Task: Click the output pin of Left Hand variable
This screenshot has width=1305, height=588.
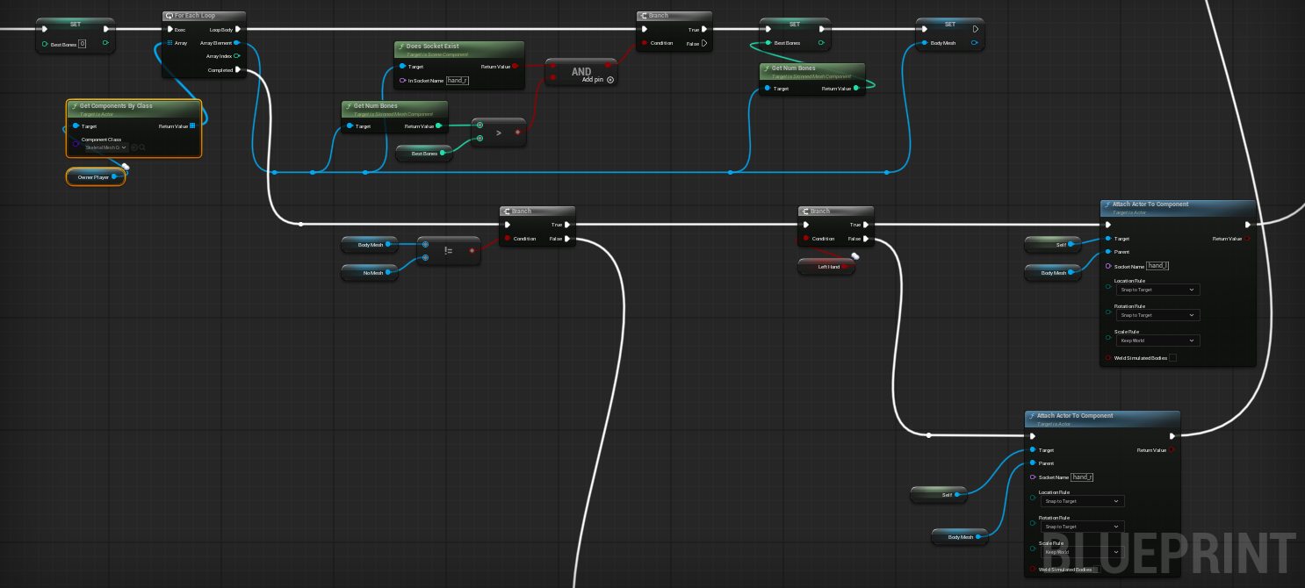Action: [x=847, y=267]
